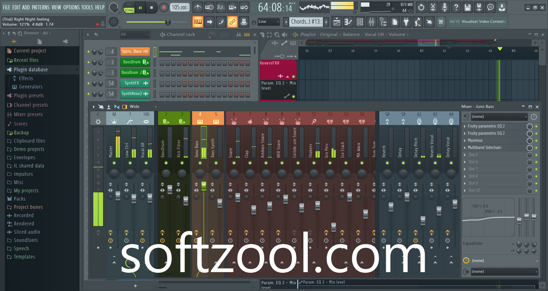Click the save project floppy disk icon
The width and height of the screenshot is (548, 291).
tap(467, 7)
